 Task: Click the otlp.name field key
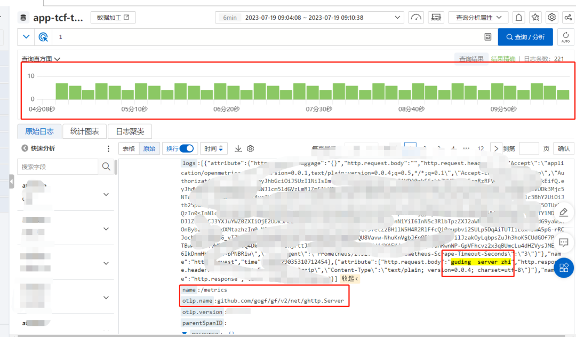pyautogui.click(x=197, y=301)
